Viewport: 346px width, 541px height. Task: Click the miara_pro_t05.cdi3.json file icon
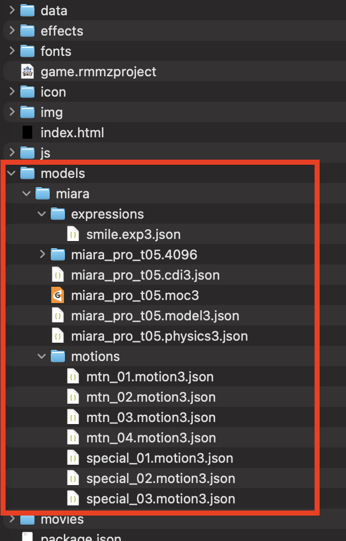point(58,275)
